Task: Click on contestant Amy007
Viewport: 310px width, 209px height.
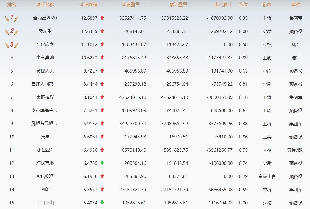Action: coord(45,176)
